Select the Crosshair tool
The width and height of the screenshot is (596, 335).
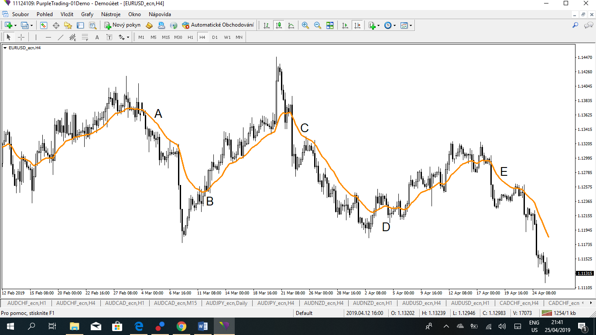click(x=21, y=37)
